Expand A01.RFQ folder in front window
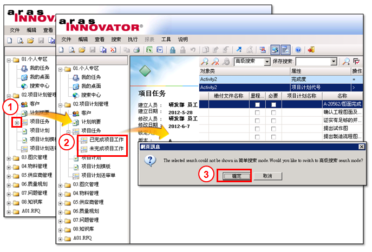The width and height of the screenshot is (372, 252). 60,239
